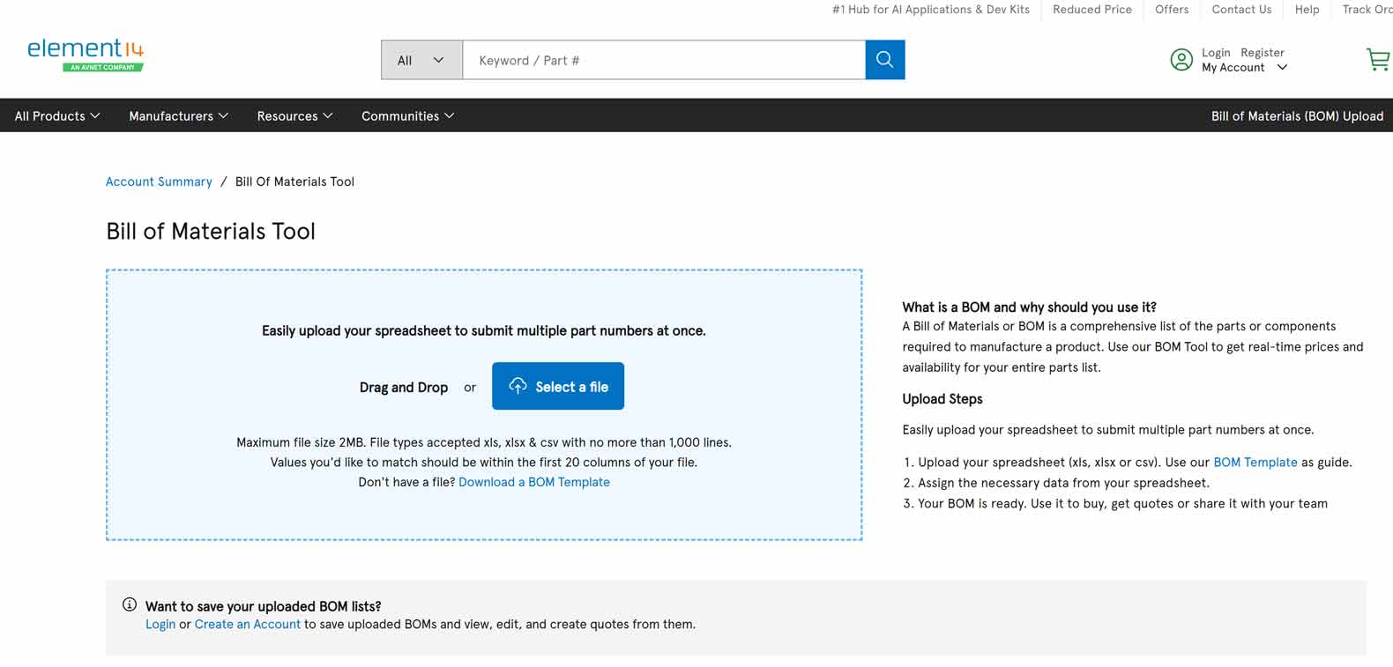Open Bill of Materials (BOM) Upload link
Image resolution: width=1393 pixels, height=667 pixels.
click(x=1296, y=115)
